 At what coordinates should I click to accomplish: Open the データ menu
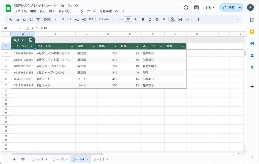point(79,11)
